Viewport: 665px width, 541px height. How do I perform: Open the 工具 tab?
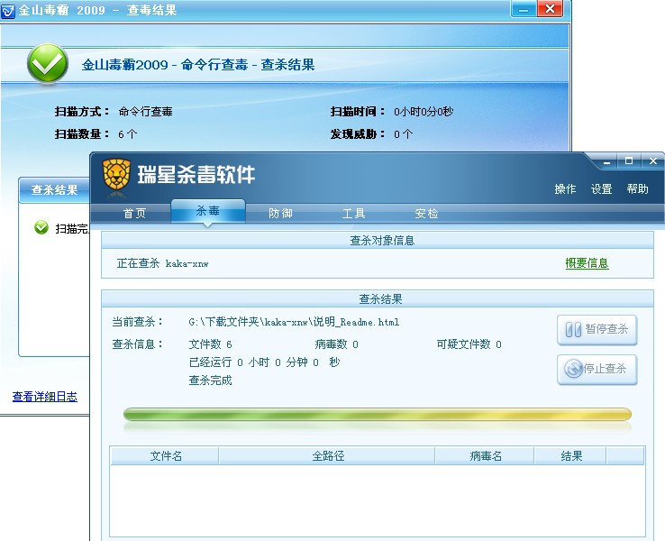click(353, 213)
